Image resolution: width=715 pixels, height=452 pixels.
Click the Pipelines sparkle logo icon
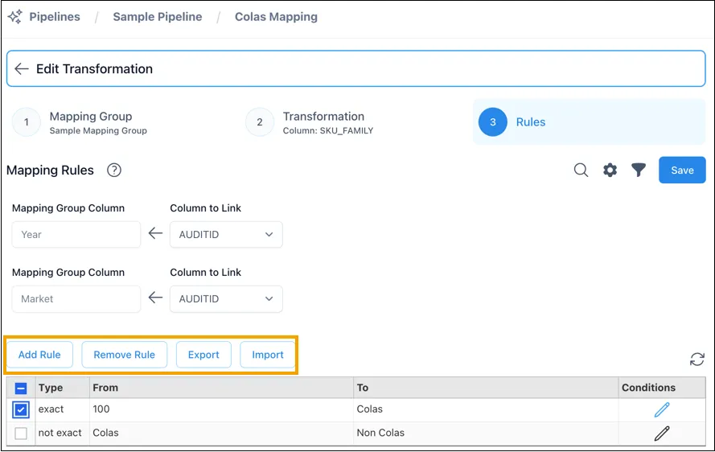(x=14, y=17)
